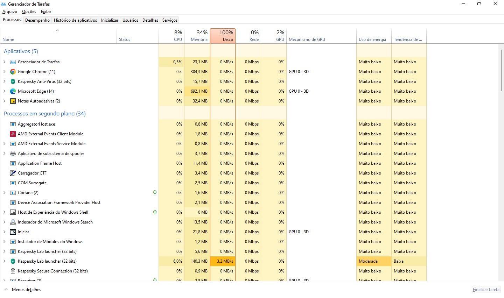This screenshot has width=504, height=298.
Task: Click the leaf icon for Host de Experiência row
Action: click(155, 212)
